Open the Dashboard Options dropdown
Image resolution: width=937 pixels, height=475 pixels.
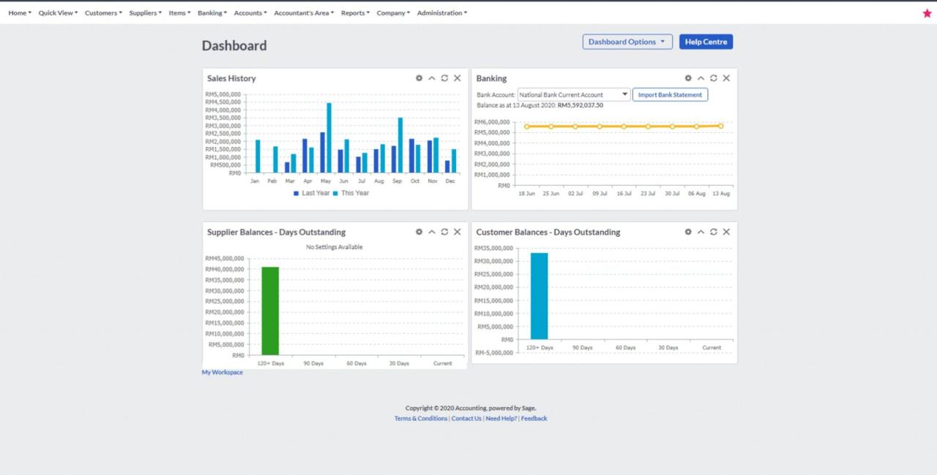click(627, 42)
